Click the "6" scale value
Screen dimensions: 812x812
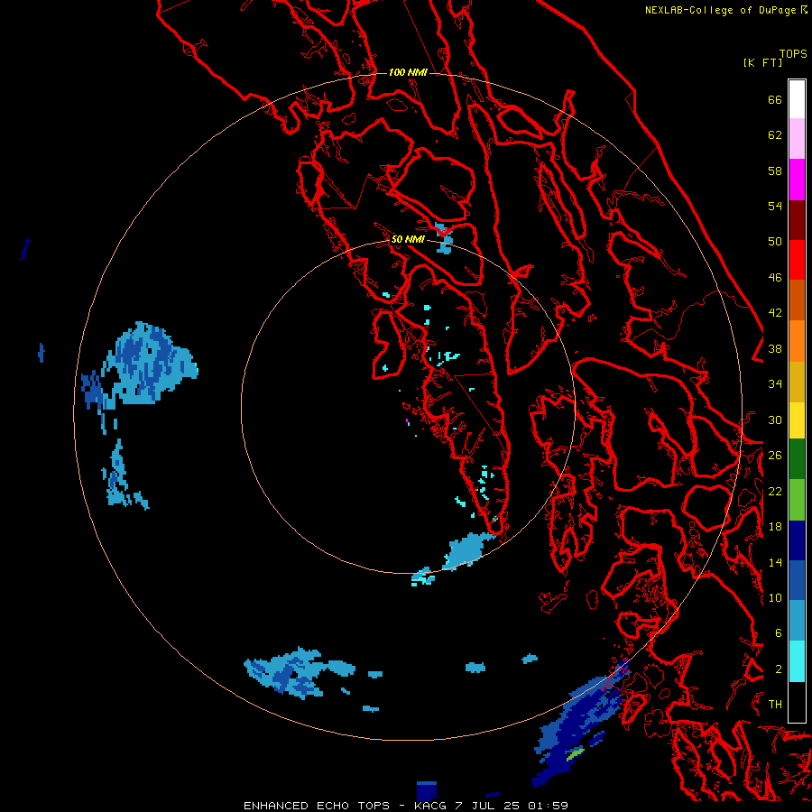779,633
